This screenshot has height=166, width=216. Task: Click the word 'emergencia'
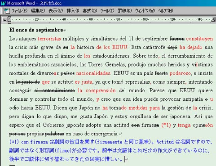[105, 134]
